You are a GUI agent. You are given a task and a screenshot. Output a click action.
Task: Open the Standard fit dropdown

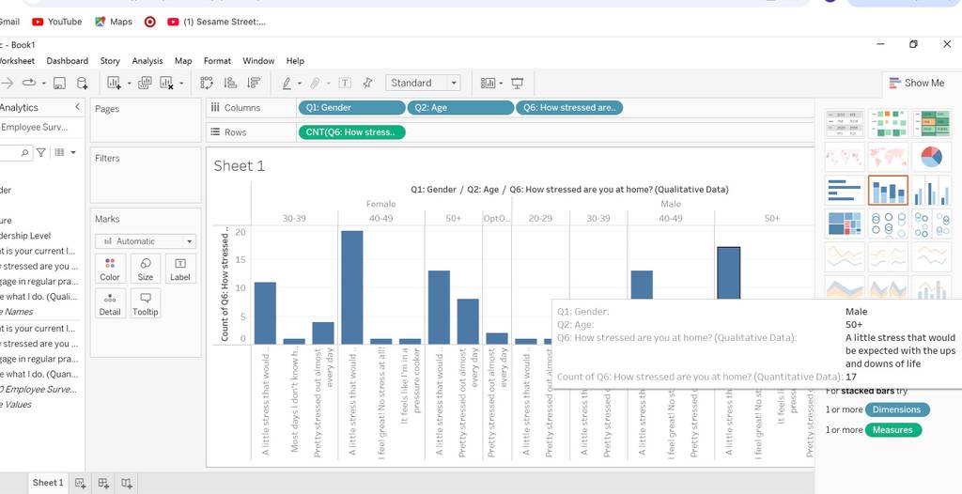point(423,83)
